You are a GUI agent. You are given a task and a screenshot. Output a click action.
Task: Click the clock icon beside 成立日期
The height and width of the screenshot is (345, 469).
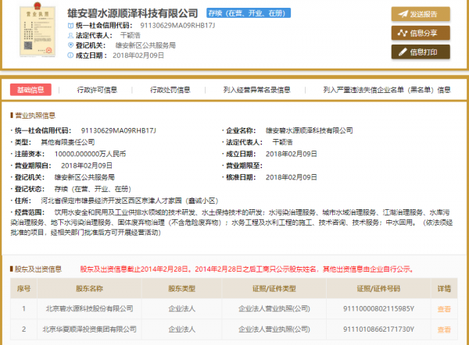70,55
